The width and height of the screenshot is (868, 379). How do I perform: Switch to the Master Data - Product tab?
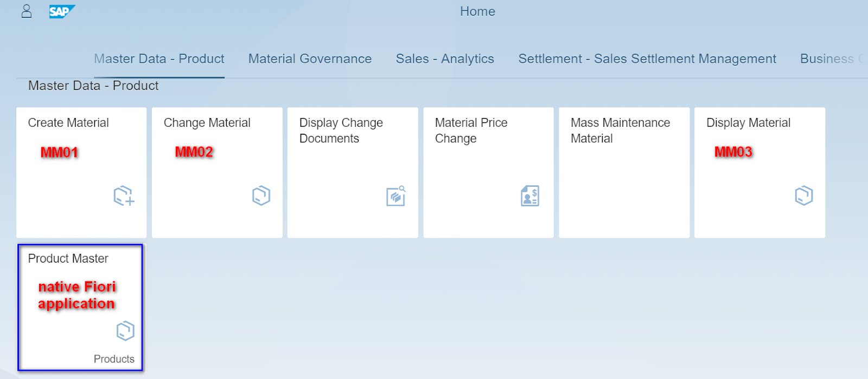click(x=159, y=59)
